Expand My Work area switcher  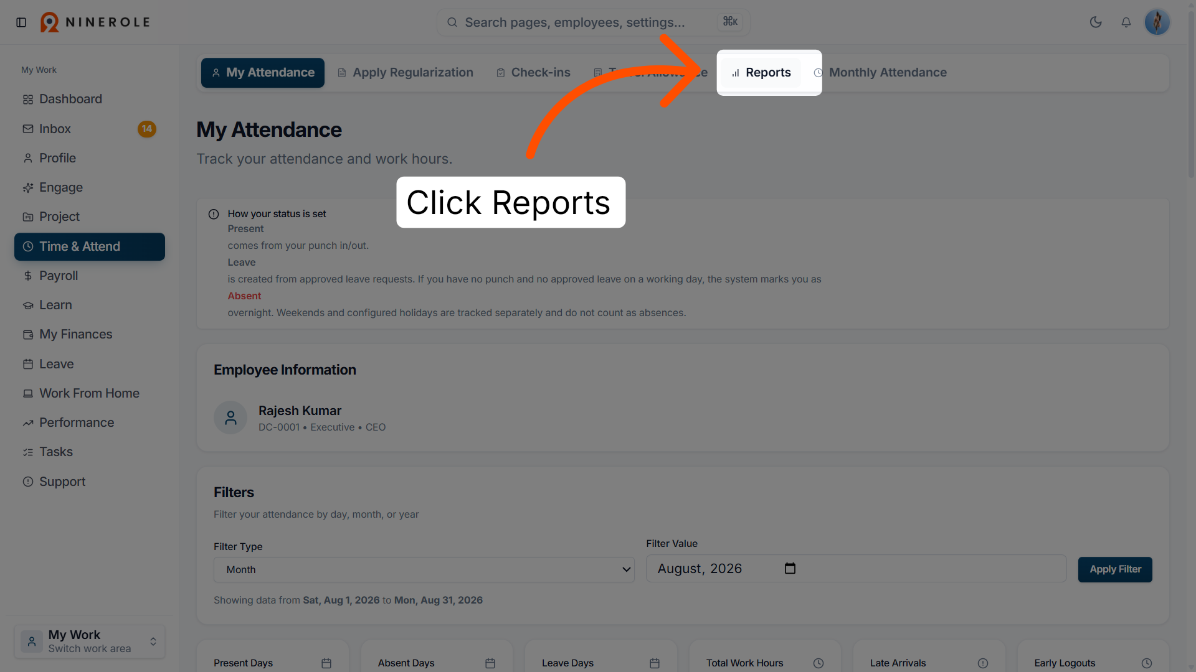90,642
